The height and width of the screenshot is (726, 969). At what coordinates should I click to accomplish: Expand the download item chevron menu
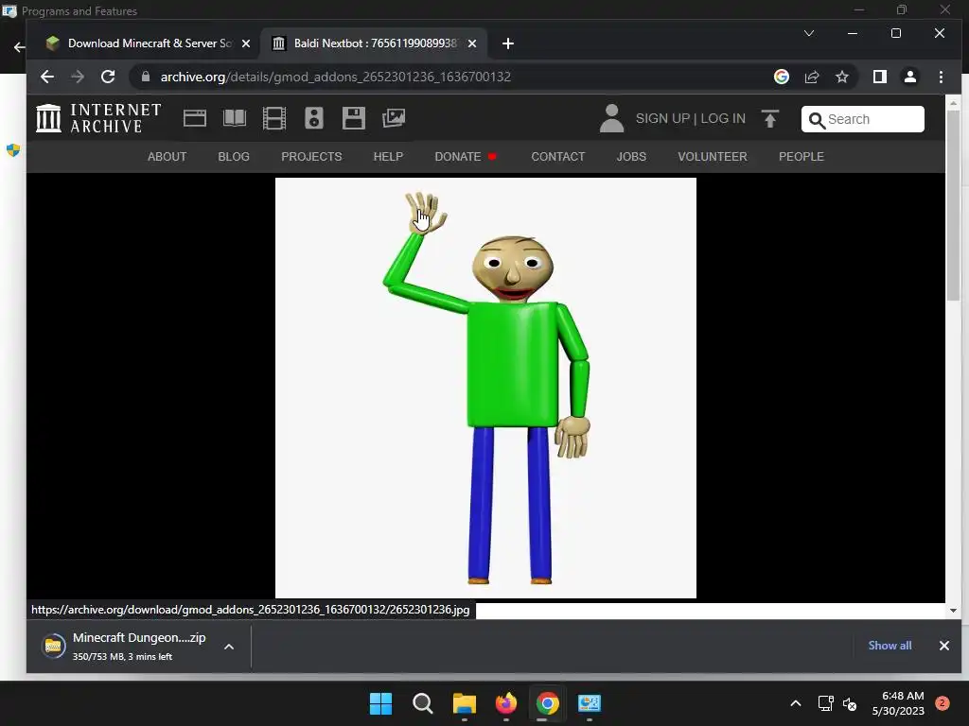[x=229, y=647]
